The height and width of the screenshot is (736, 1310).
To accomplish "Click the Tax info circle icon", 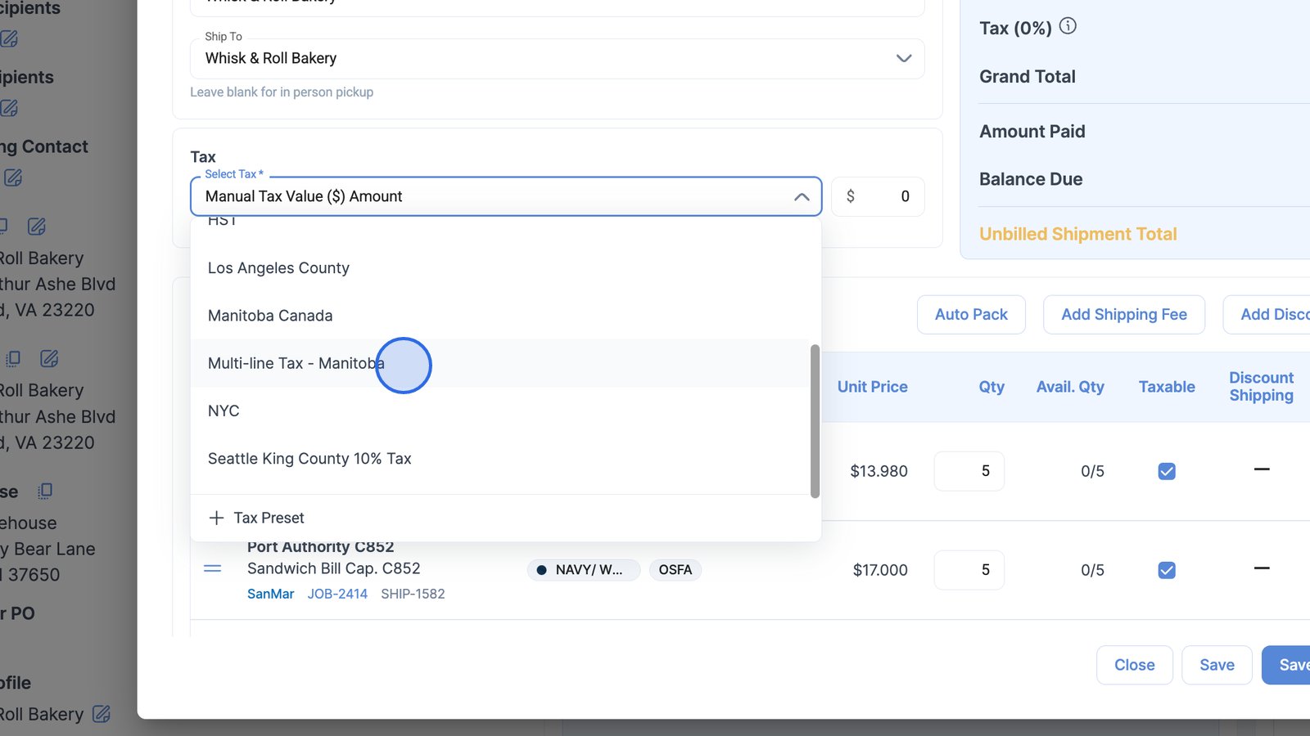I will tap(1068, 26).
